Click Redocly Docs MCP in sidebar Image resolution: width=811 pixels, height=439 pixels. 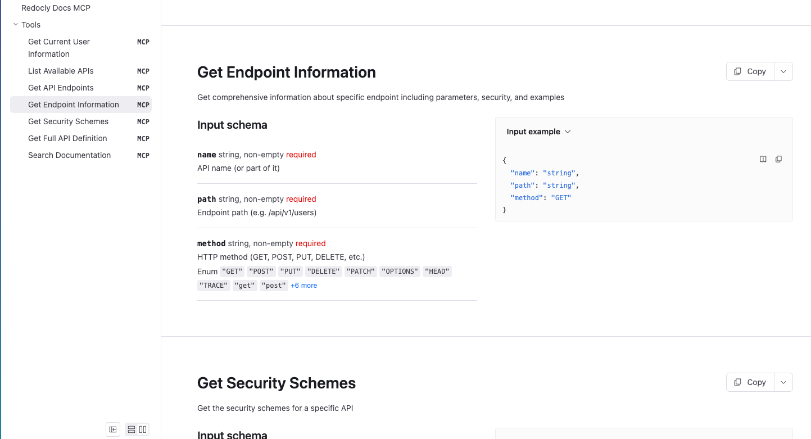pyautogui.click(x=56, y=8)
